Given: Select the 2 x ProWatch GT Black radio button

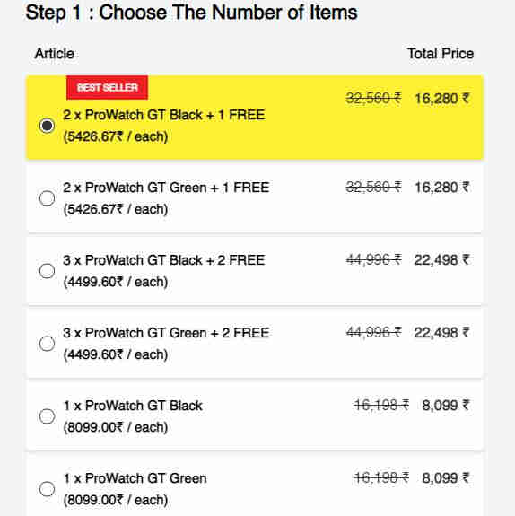Looking at the screenshot, I should point(47,126).
